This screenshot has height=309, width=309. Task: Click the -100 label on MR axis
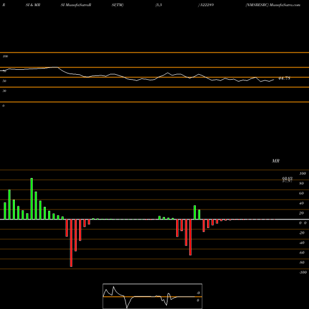tap(303, 273)
